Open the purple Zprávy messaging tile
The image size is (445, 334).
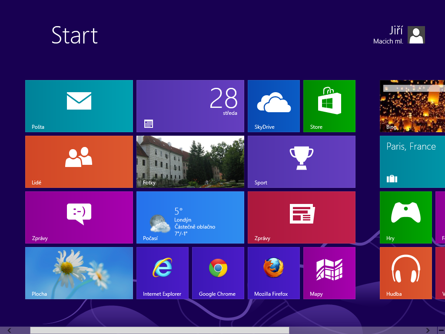pos(79,217)
